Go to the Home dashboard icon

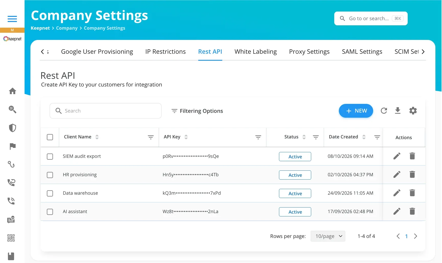12,91
